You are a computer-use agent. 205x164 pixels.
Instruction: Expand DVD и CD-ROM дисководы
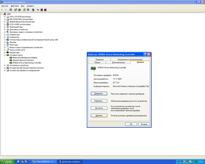[x=5, y=17]
